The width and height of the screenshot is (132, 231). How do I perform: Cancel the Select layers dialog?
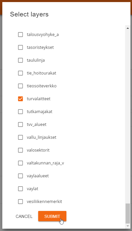pos(24,216)
